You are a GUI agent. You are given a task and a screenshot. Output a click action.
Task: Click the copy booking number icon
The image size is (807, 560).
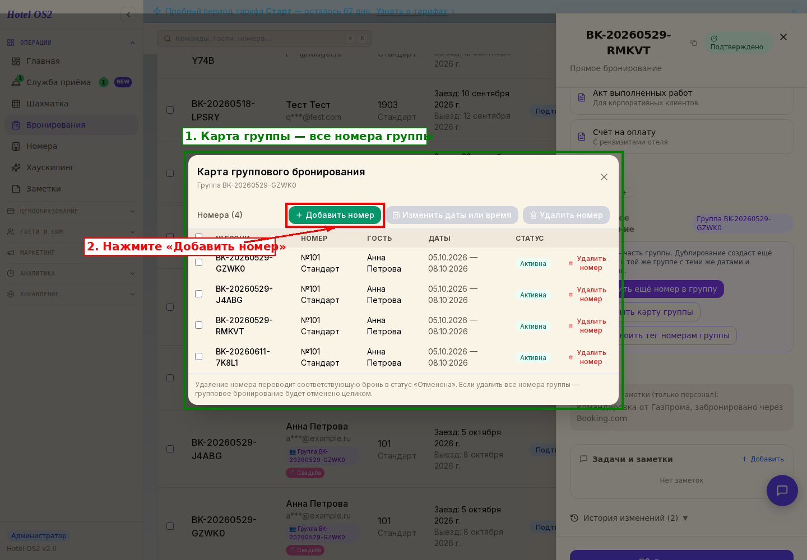pyautogui.click(x=694, y=43)
